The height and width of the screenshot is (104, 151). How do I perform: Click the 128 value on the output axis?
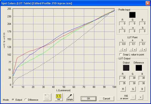(x=9, y=47)
